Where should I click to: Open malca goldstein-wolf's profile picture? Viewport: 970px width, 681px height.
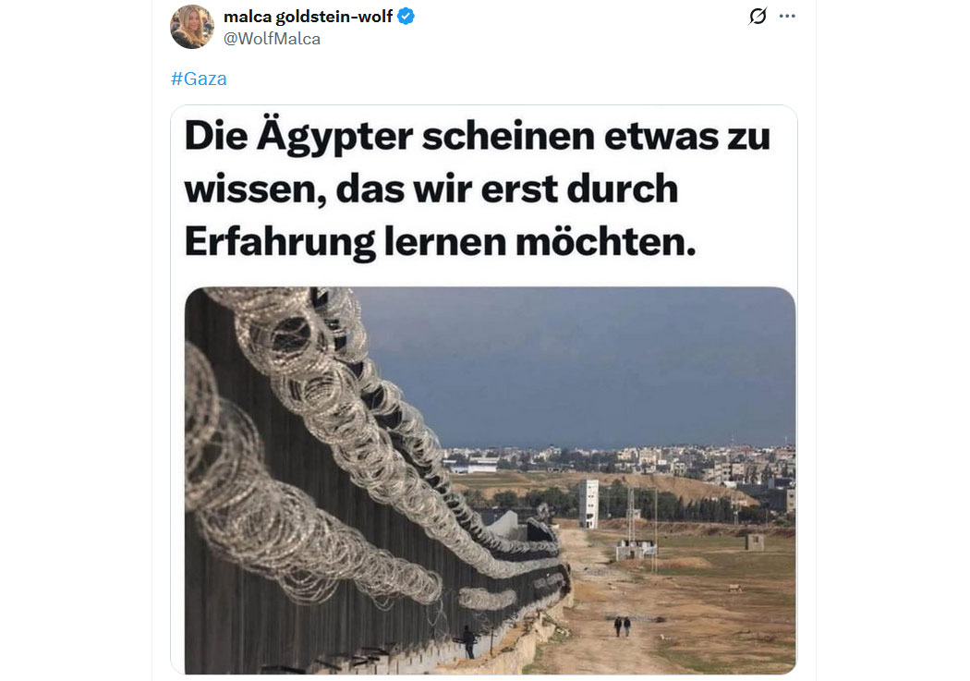(x=192, y=27)
